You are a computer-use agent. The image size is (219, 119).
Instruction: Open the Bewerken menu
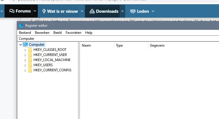point(42,33)
